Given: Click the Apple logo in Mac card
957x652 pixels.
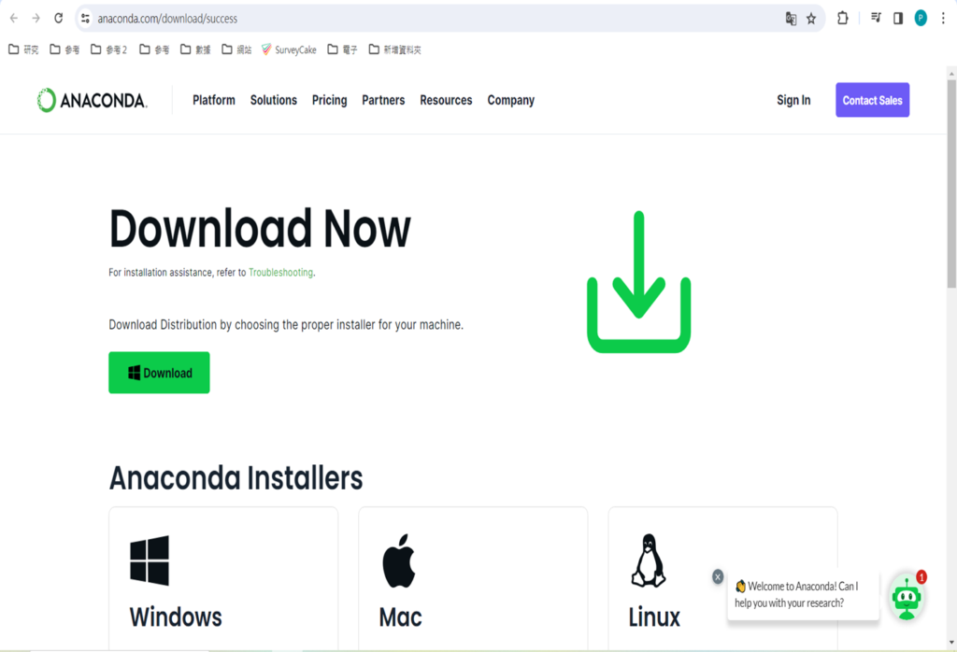Looking at the screenshot, I should click(x=399, y=560).
